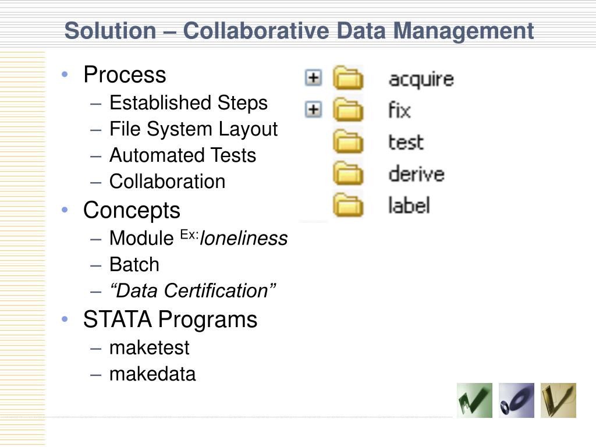Click the slide title text
Viewport: 596px width, 447px height.
click(299, 31)
